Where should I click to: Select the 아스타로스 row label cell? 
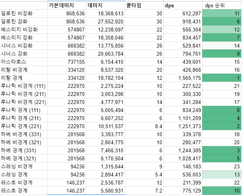click(x=23, y=62)
